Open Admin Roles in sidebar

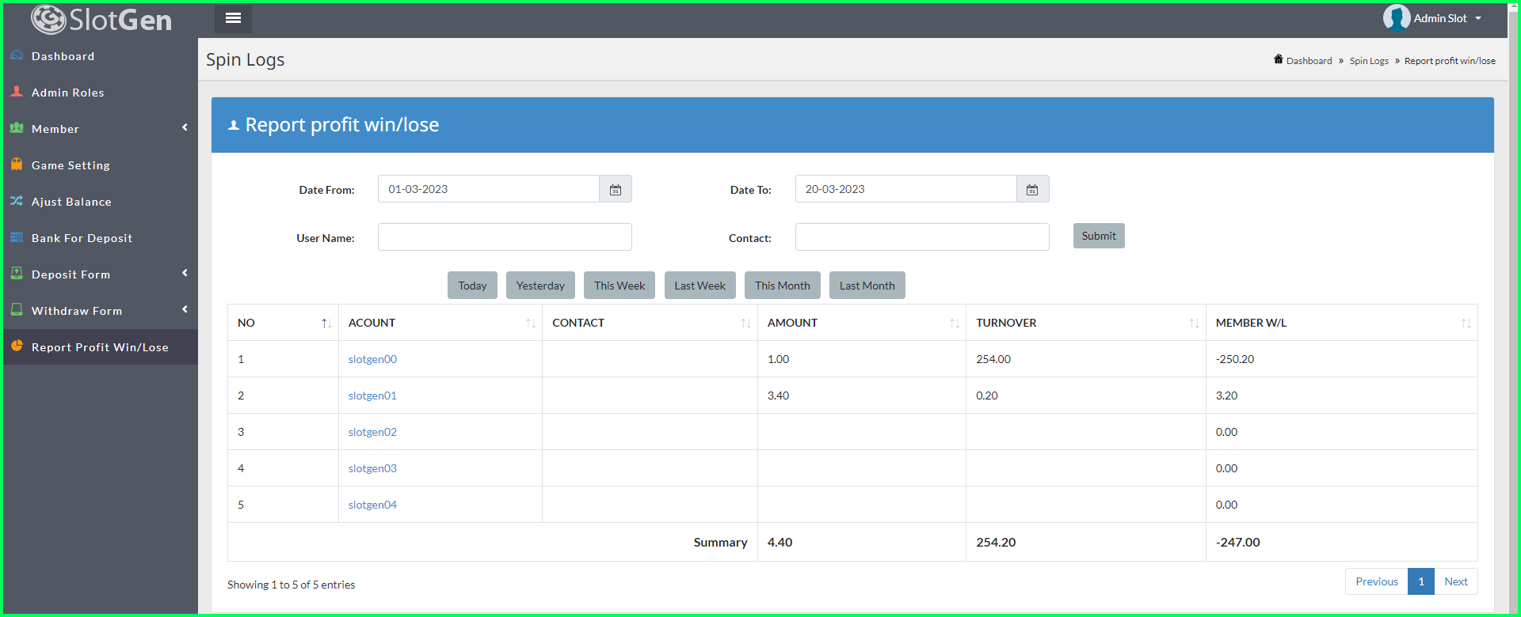101,93
